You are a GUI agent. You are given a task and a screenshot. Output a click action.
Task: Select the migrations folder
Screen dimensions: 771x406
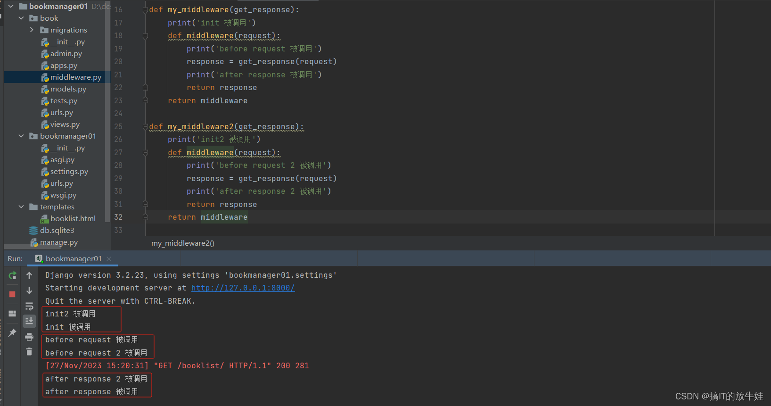64,30
